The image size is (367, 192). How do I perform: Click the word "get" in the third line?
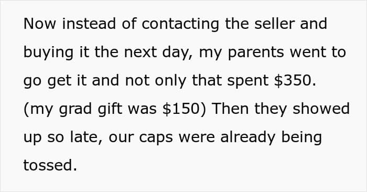coord(59,81)
